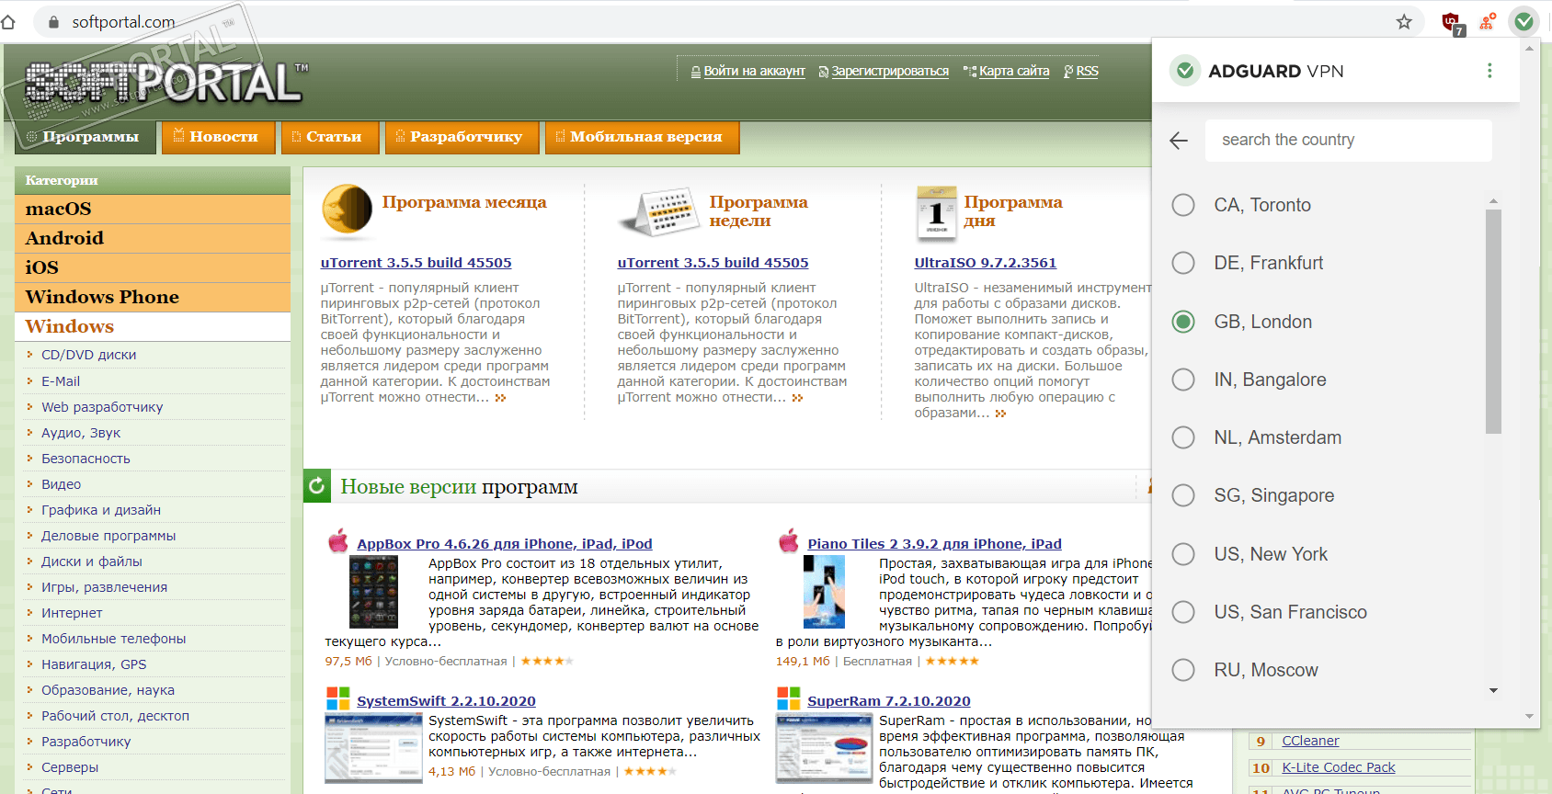Choose the Windows Phone category
Viewport: 1552px width, 794px height.
tap(153, 297)
